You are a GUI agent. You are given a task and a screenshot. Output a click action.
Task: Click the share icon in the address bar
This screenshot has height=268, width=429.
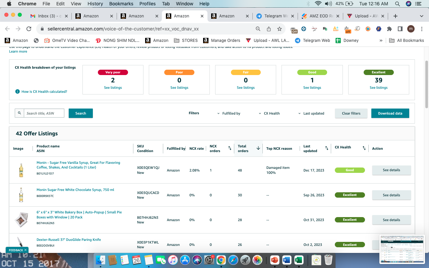click(268, 29)
